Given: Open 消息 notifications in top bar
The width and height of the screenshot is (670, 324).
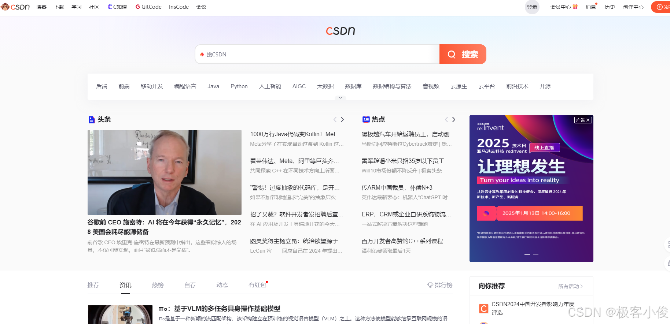Looking at the screenshot, I should (x=590, y=7).
